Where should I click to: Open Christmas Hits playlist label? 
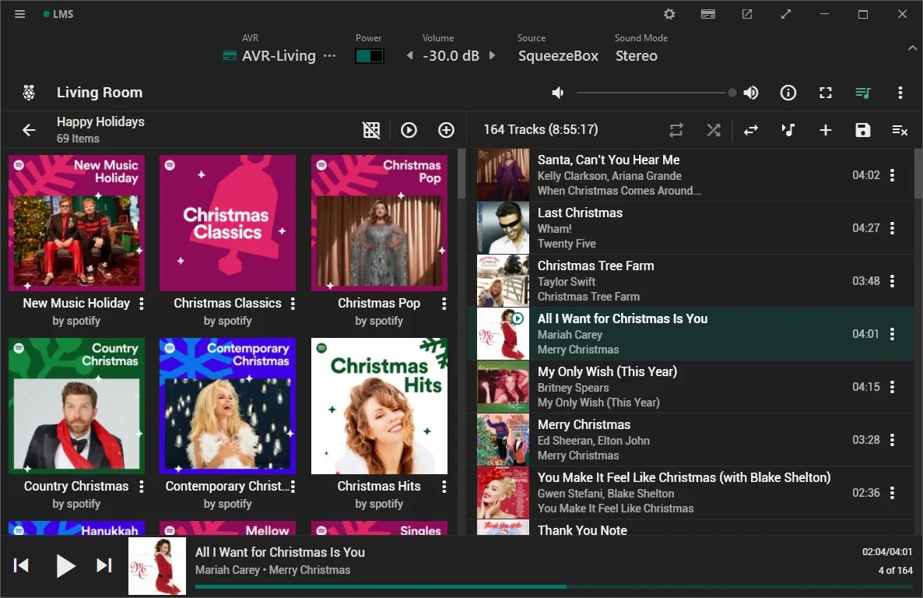[379, 486]
